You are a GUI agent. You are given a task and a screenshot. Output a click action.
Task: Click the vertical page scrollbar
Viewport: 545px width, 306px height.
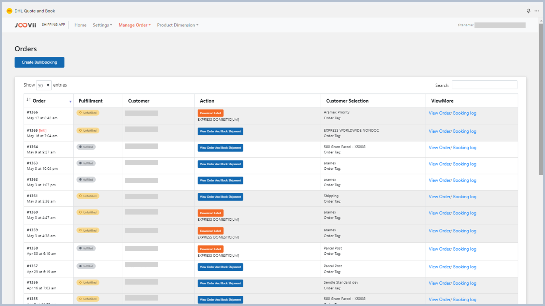[541, 99]
